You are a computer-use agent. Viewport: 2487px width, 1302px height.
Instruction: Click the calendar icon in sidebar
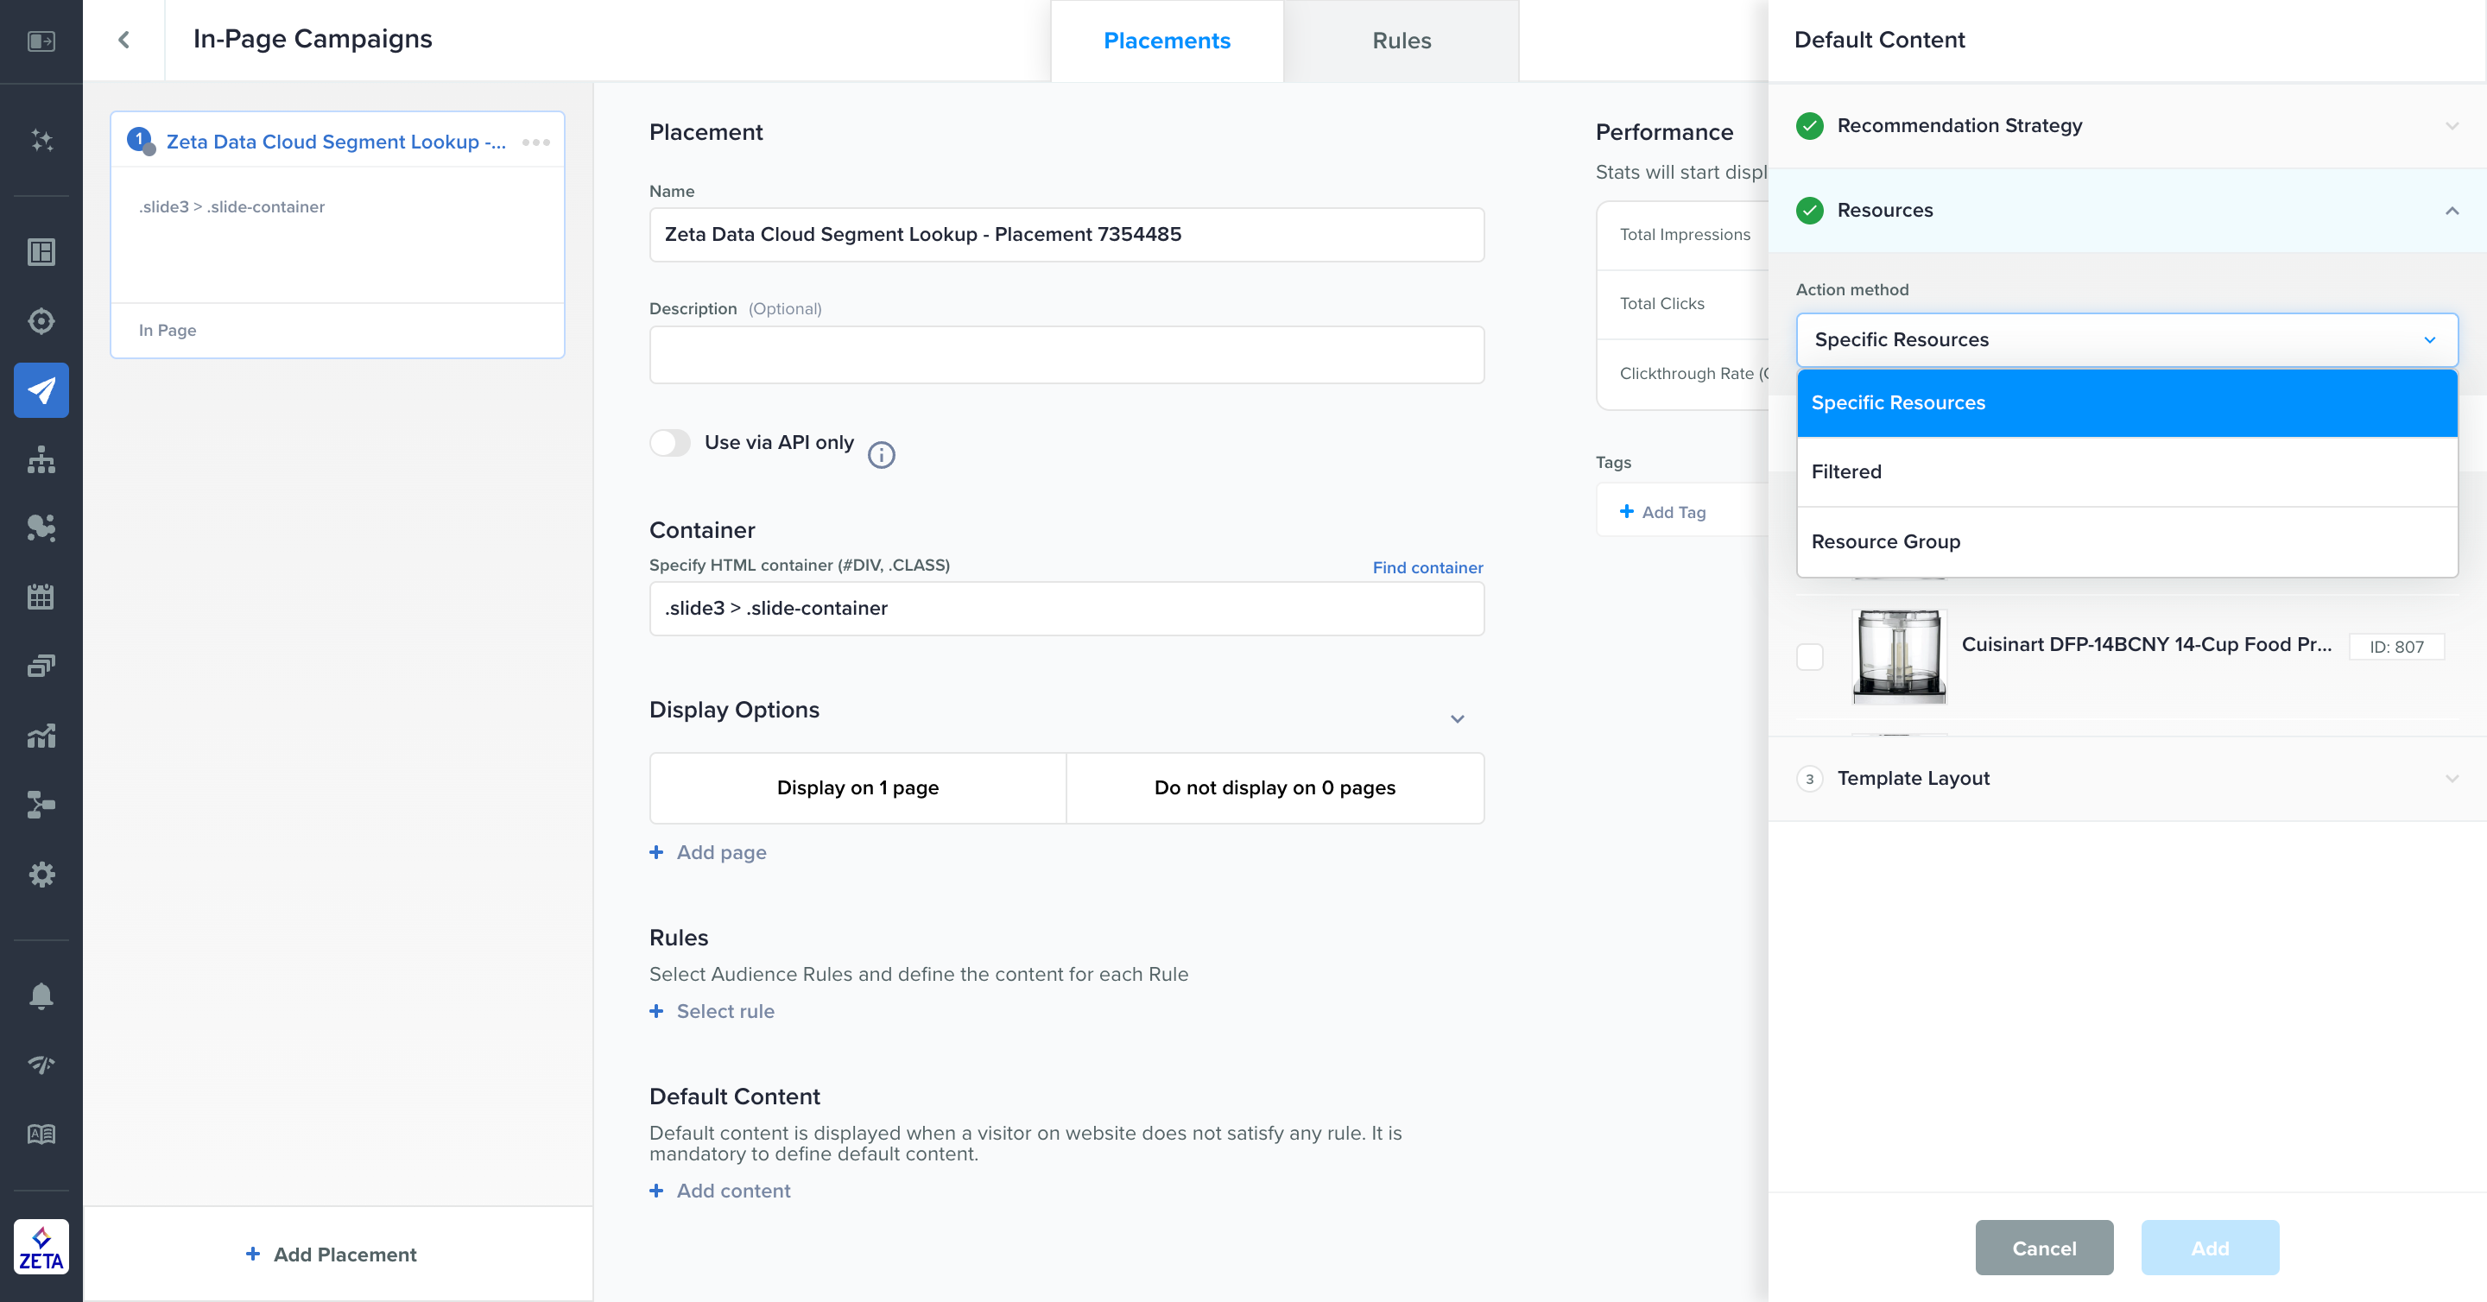point(41,597)
